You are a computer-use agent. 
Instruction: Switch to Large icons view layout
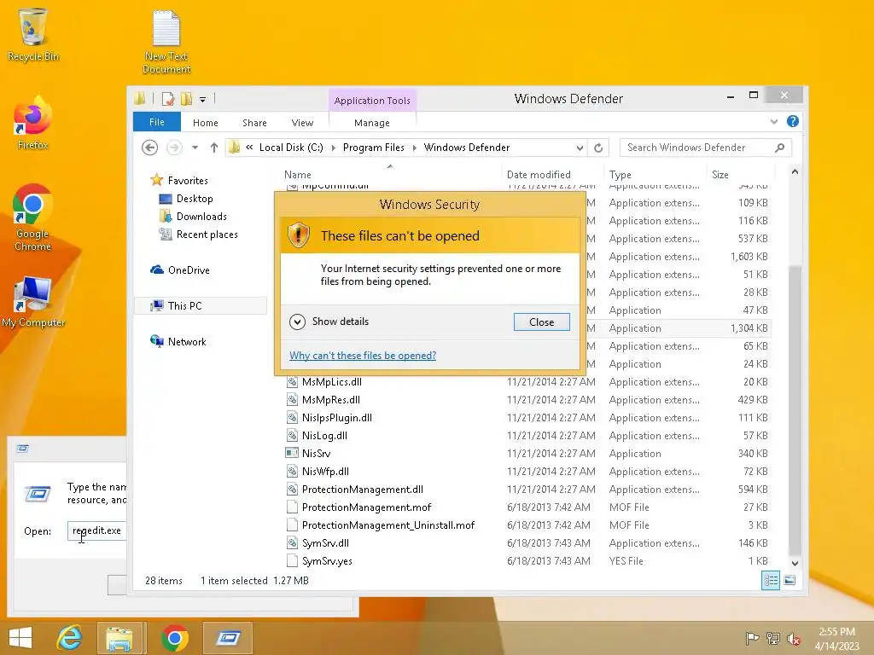point(790,580)
